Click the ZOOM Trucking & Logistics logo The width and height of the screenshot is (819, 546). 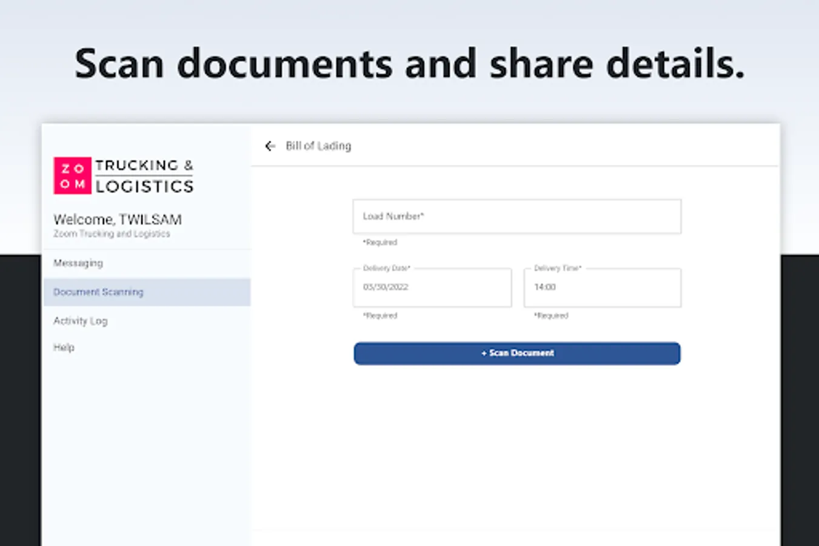tap(124, 175)
